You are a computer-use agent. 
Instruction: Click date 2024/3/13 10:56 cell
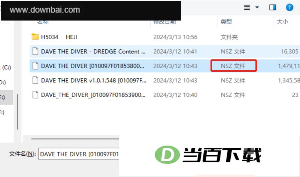(x=175, y=37)
